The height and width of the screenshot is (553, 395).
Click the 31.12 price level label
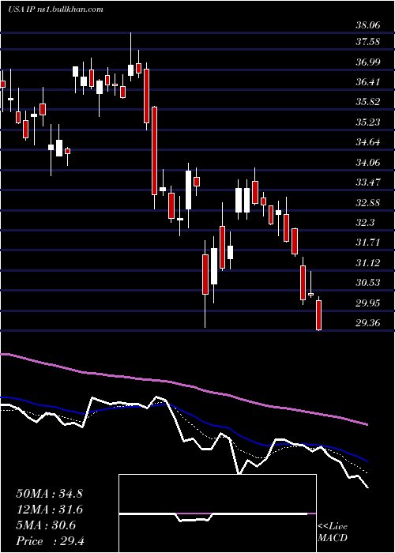pos(368,263)
